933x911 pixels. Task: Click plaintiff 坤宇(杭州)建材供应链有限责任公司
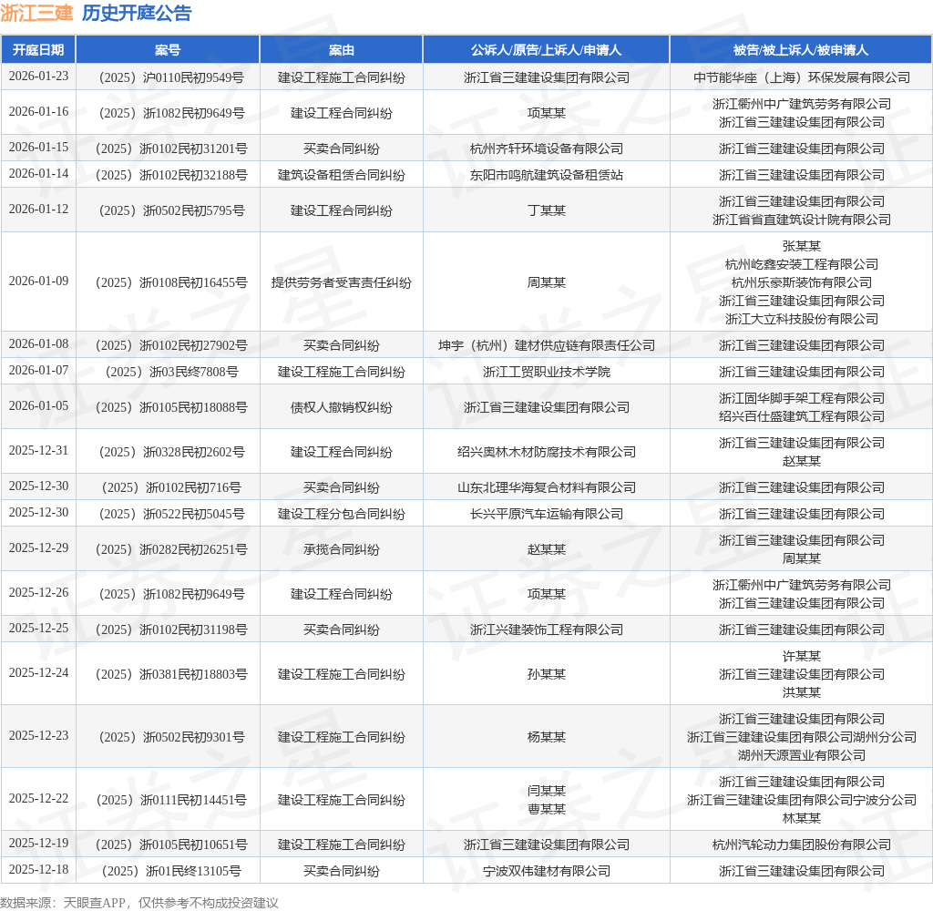click(547, 345)
